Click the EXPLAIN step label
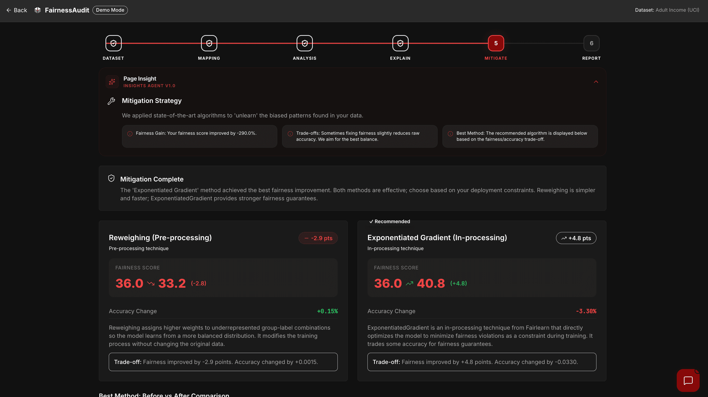Image resolution: width=708 pixels, height=397 pixels. click(x=400, y=58)
